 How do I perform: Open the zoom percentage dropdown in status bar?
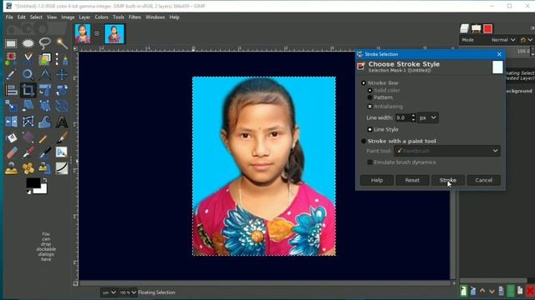coord(128,292)
